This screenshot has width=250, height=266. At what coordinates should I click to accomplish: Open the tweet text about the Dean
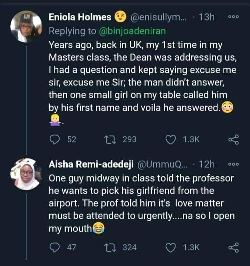coord(139,76)
